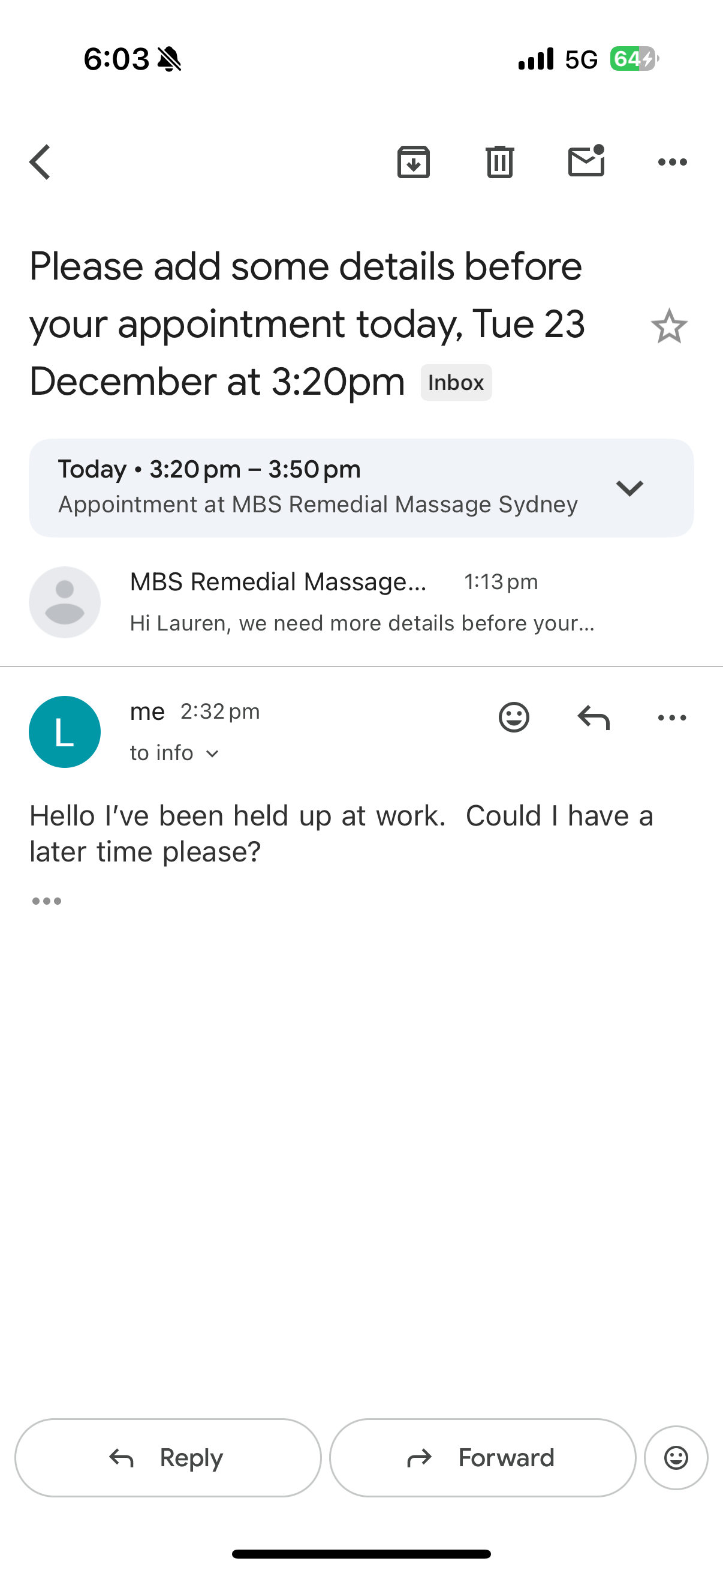Viewport: 723px width, 1573px height.
Task: Tap the MBS Remedial Massage sender avatar
Action: click(x=65, y=602)
